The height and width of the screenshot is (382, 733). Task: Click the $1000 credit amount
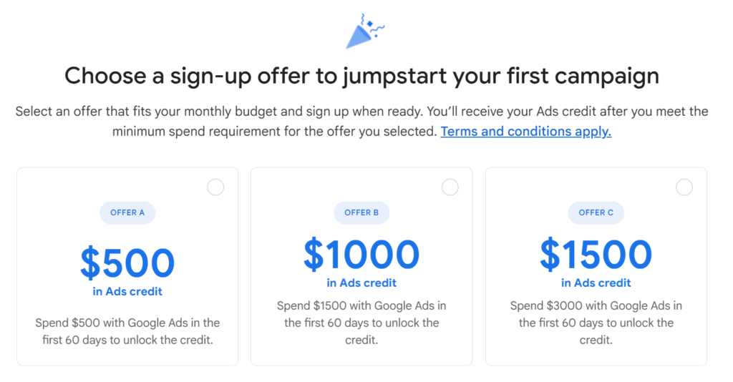(361, 255)
